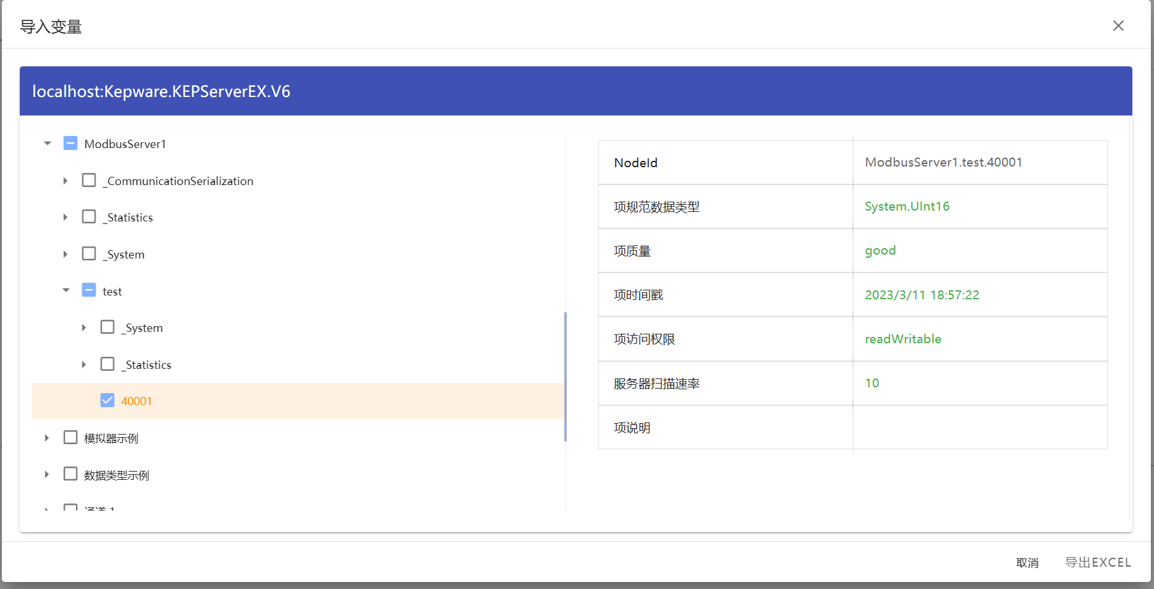Close the import variables dialog
This screenshot has width=1154, height=589.
click(x=1118, y=26)
